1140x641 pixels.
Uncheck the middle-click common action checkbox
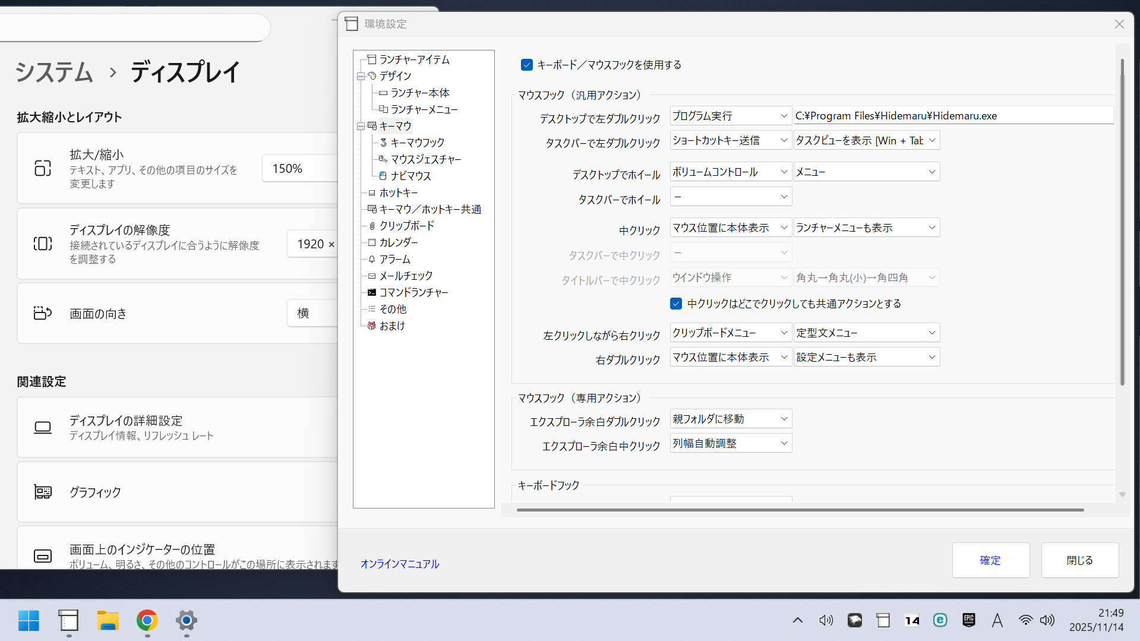click(x=676, y=304)
